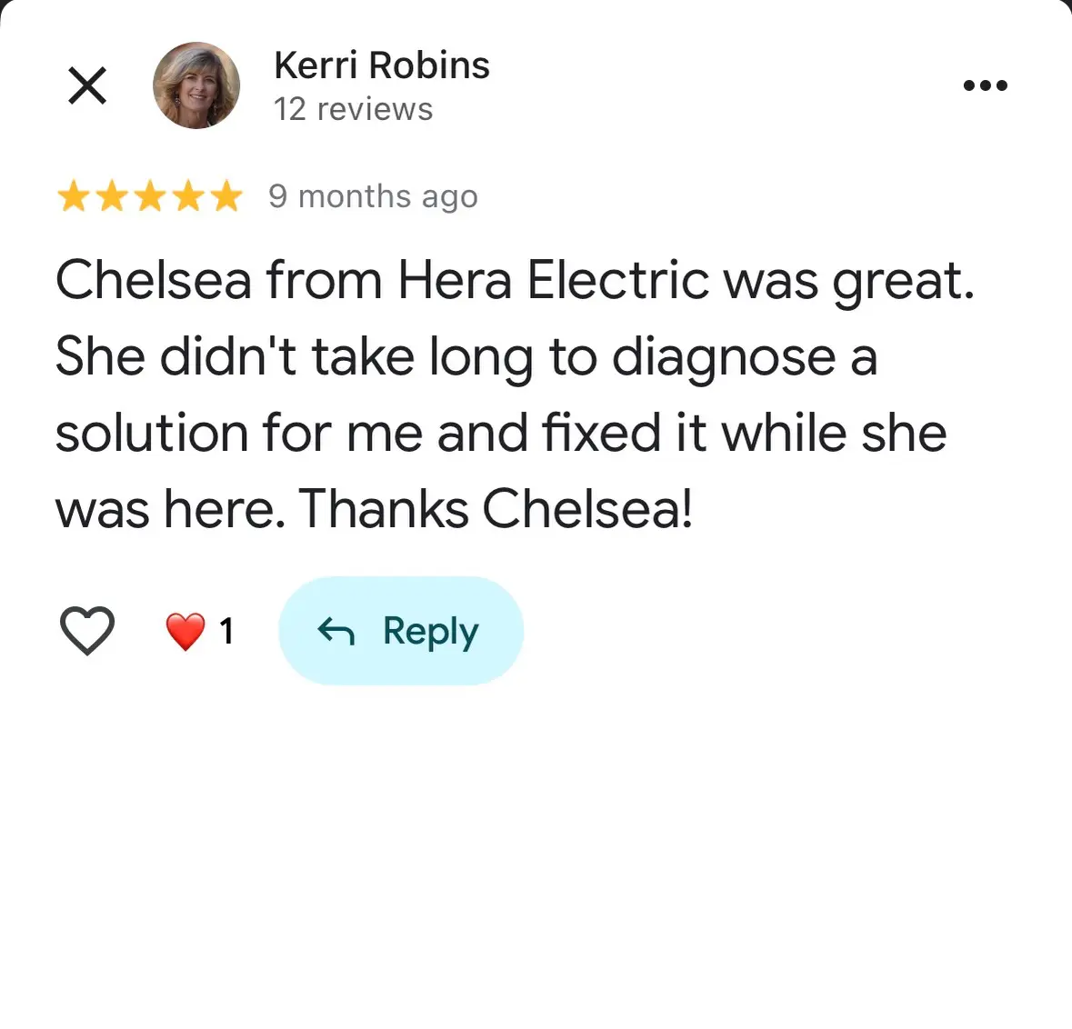Click the fifth star of the rating
This screenshot has width=1072, height=1029.
pyautogui.click(x=225, y=195)
